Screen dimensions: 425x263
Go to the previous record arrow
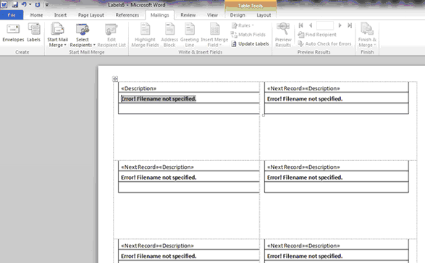click(311, 25)
